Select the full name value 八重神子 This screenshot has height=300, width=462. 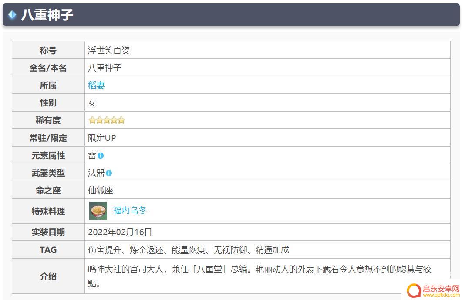click(105, 68)
